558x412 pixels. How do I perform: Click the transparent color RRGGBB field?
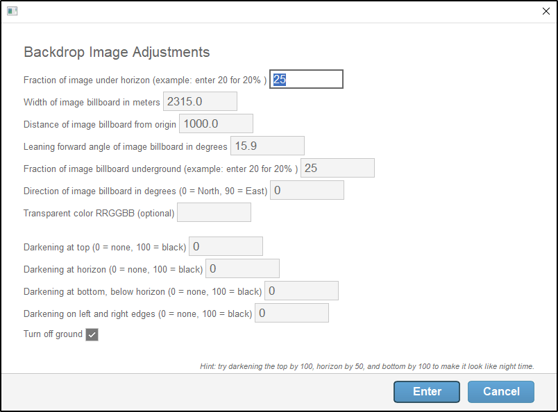(214, 212)
